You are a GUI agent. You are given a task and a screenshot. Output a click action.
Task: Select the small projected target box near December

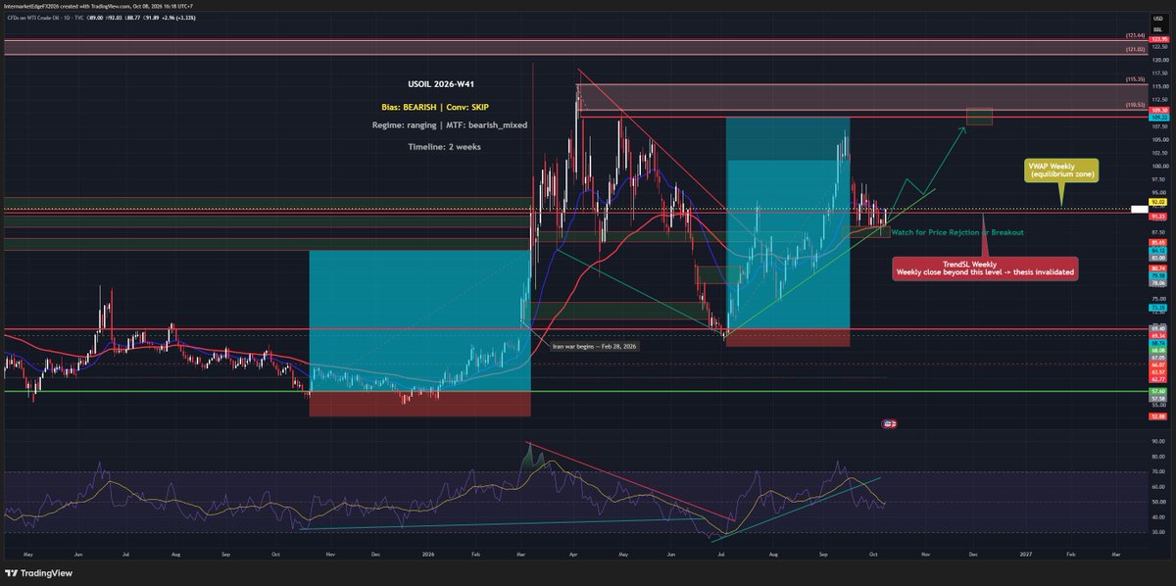(979, 117)
